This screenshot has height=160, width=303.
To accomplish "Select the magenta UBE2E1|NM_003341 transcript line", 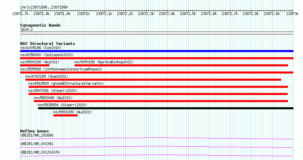I will (x=157, y=147).
